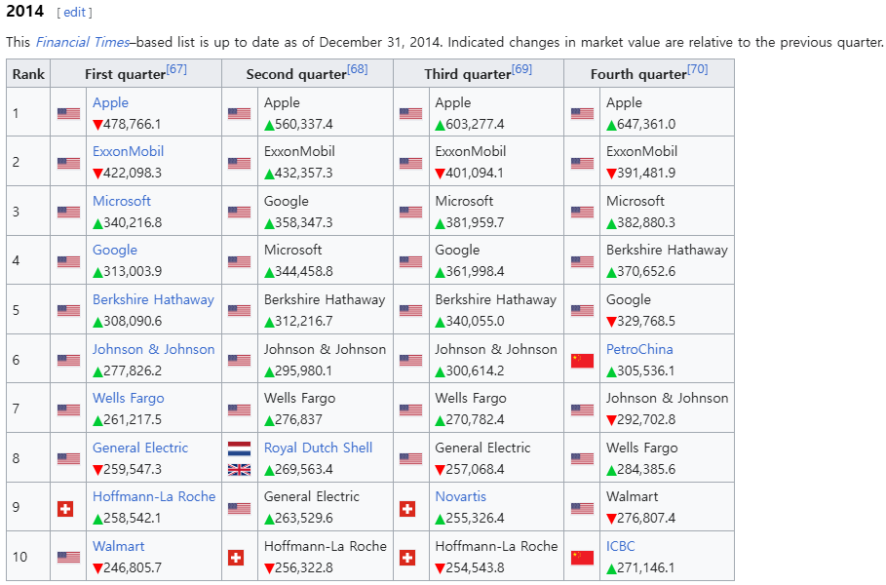
Task: Click the US flag beside Apple, First quarter
Action: (x=68, y=114)
